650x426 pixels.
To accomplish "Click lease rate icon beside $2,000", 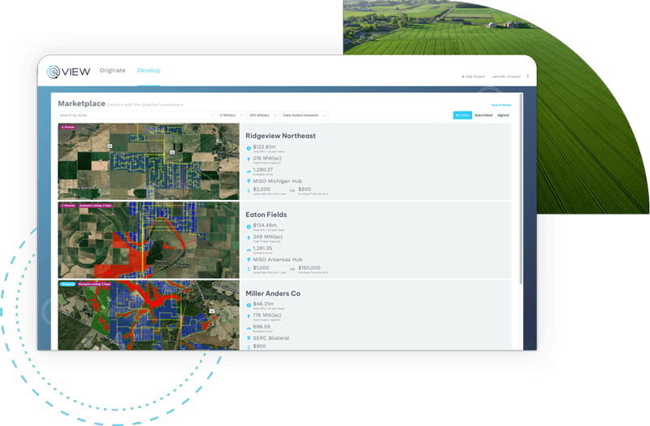I will click(249, 190).
